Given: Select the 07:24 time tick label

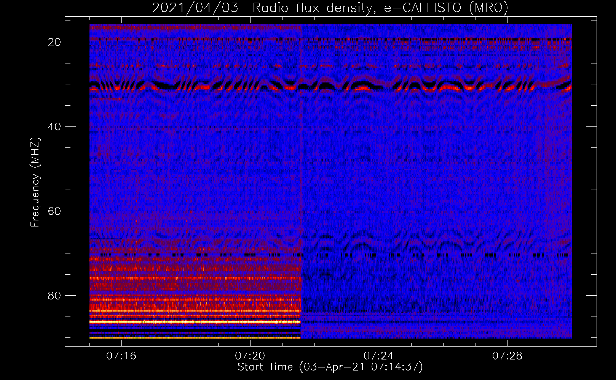Looking at the screenshot, I should point(379,356).
